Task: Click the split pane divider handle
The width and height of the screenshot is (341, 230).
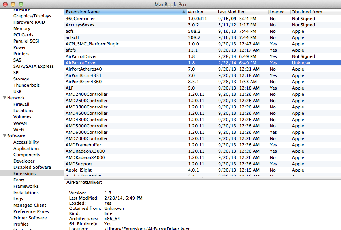Action: click(203, 178)
